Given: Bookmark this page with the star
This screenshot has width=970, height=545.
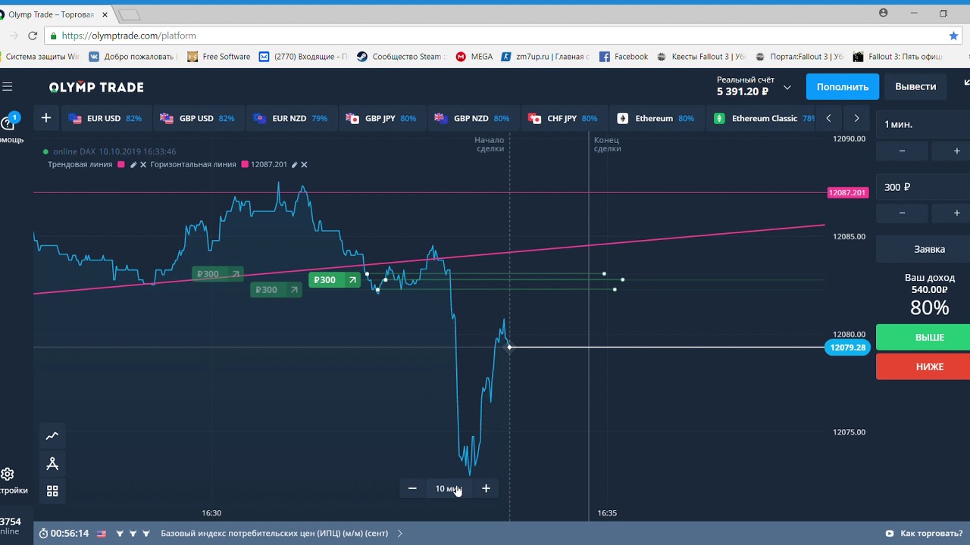Looking at the screenshot, I should (953, 36).
